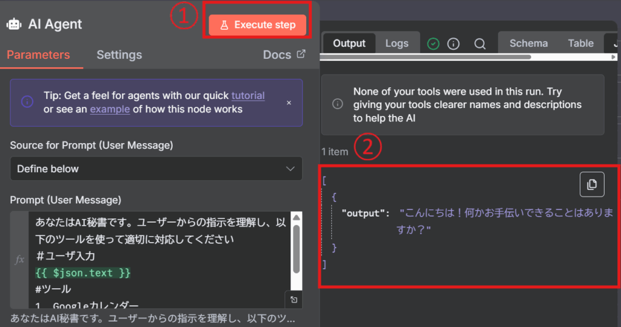Click the Execute step button
The height and width of the screenshot is (327, 621).
point(258,25)
